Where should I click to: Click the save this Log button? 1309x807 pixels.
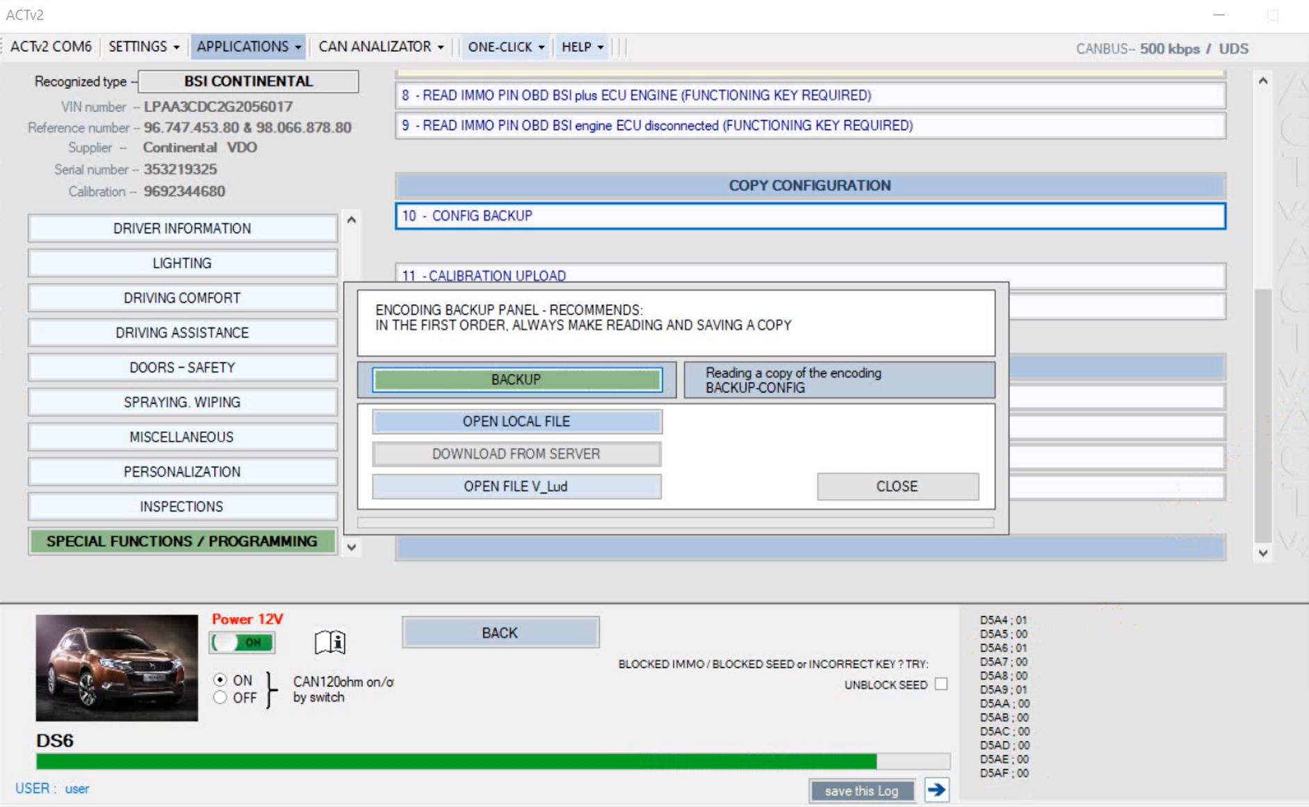coord(862,790)
